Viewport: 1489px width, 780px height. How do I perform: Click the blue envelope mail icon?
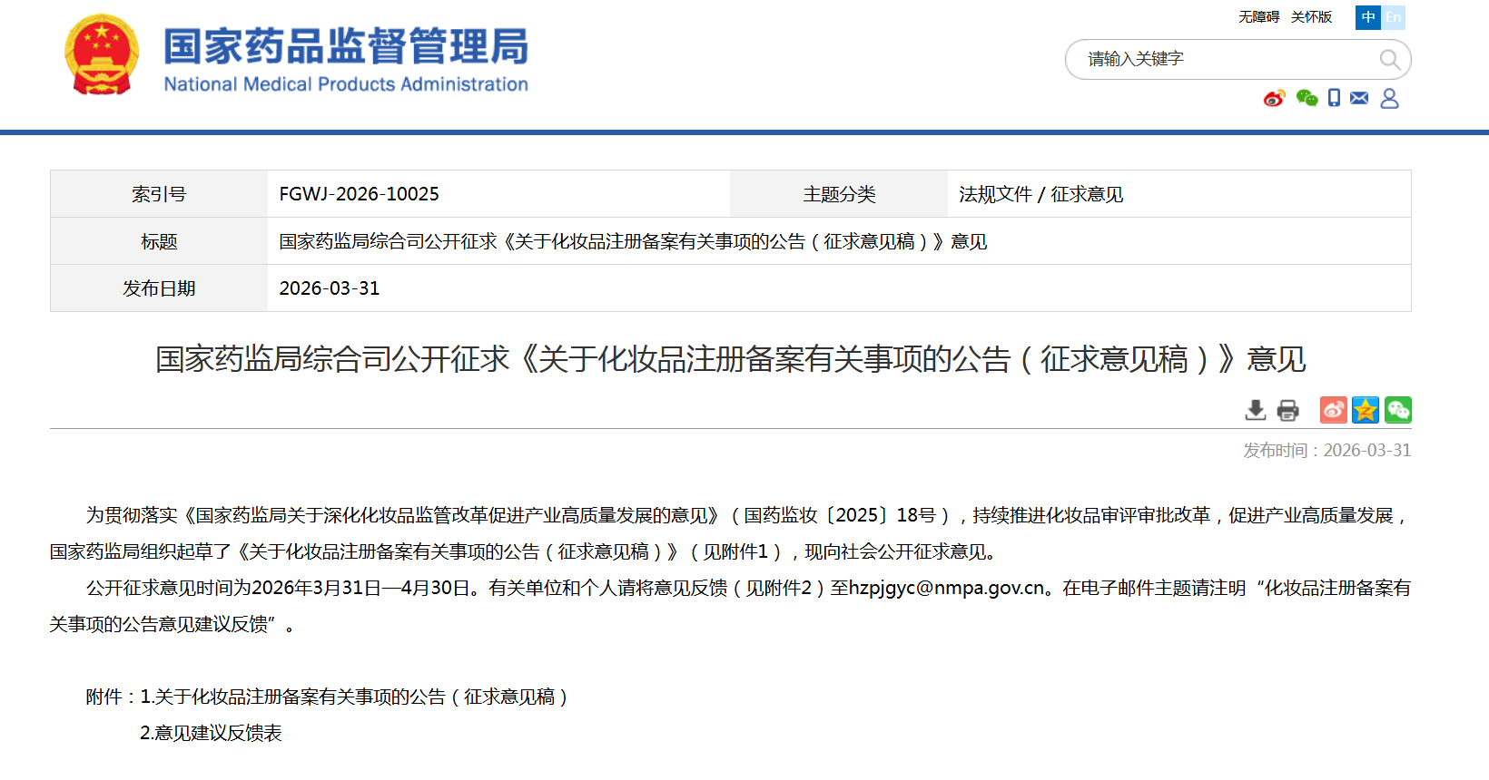(x=1359, y=98)
